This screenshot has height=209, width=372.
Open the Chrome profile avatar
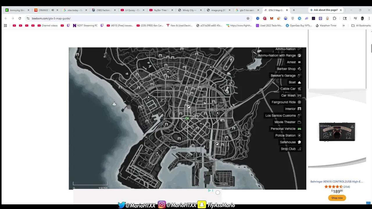pos(362,18)
